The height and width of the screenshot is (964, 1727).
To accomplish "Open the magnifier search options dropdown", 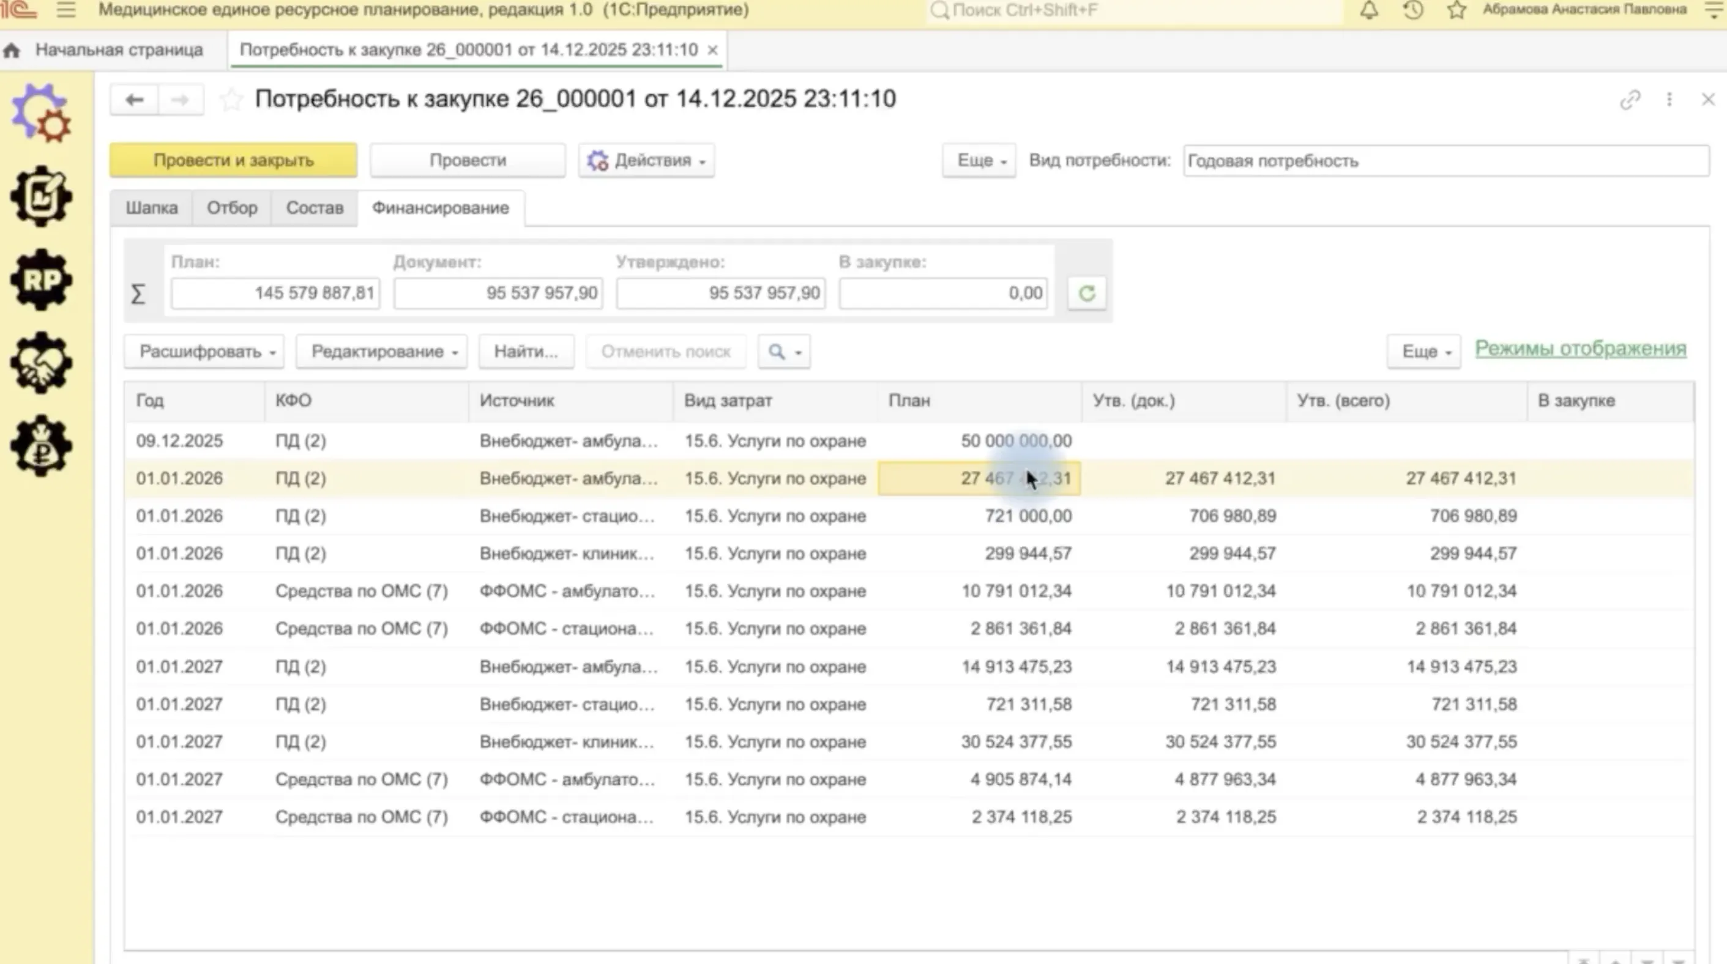I will point(784,352).
